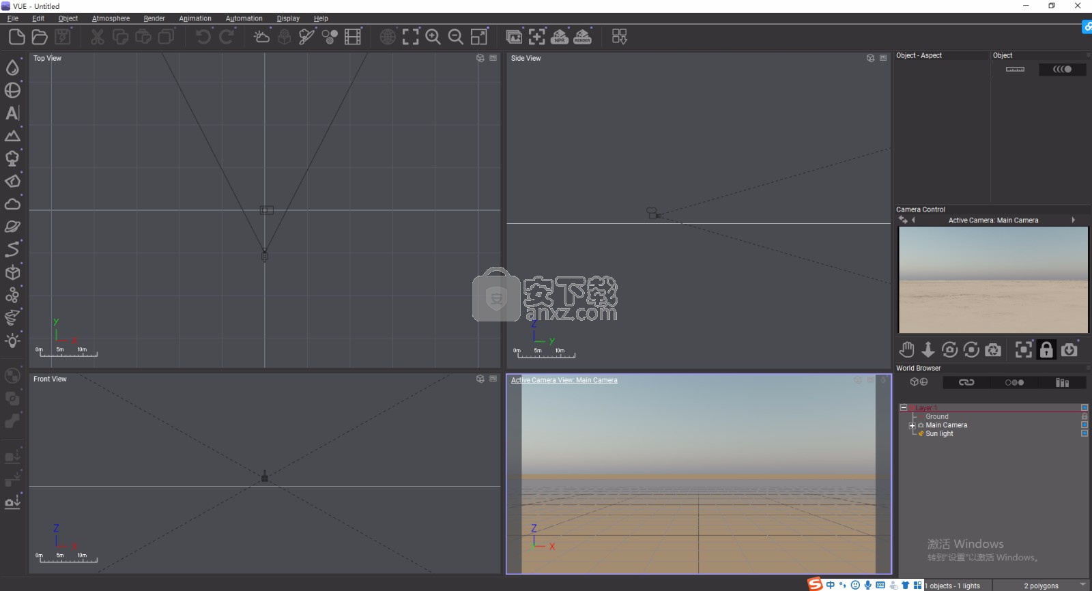Click the Render button icon
Viewport: 1092px width, 591px height.
[583, 37]
